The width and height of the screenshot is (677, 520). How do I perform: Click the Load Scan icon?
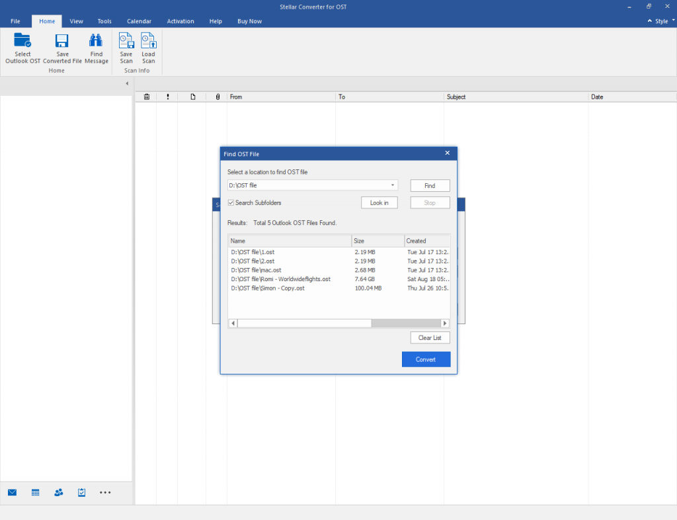pos(149,40)
